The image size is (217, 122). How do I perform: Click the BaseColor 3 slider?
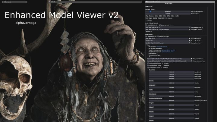(171, 77)
